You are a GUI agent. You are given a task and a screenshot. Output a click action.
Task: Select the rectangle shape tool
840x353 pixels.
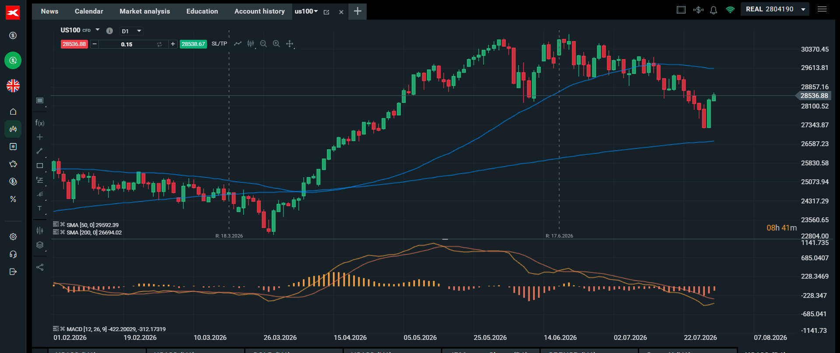(40, 166)
